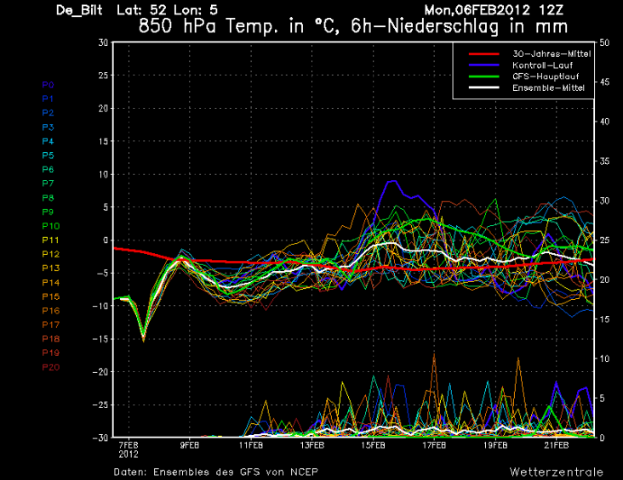This screenshot has height=480, width=623.
Task: Click the P17 ensemble member label
Action: click(51, 325)
